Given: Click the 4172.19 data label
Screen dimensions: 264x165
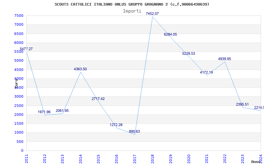Looking at the screenshot, I should [x=207, y=72].
